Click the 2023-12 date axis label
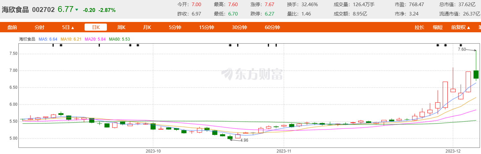 [x=453, y=151]
